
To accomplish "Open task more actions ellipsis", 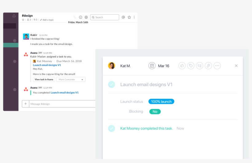I will point(217,66).
